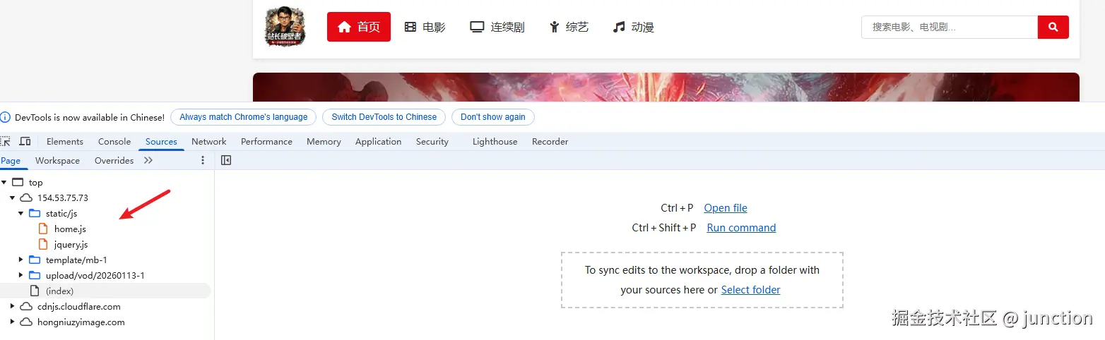Click the hongniuzyimage.com cloud icon
This screenshot has height=340, width=1105.
26,322
